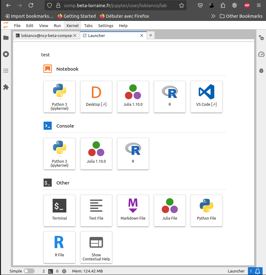
Task: Open the Desktop launcher
Action: click(x=96, y=97)
